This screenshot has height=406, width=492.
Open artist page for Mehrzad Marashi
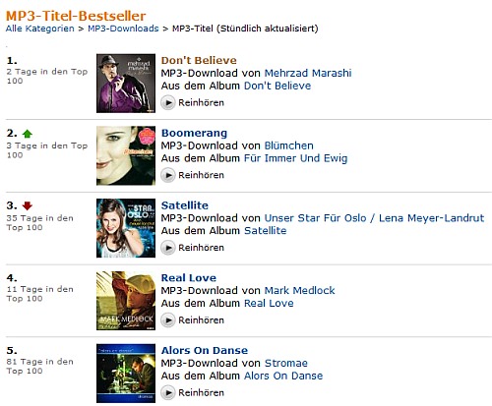[308, 73]
